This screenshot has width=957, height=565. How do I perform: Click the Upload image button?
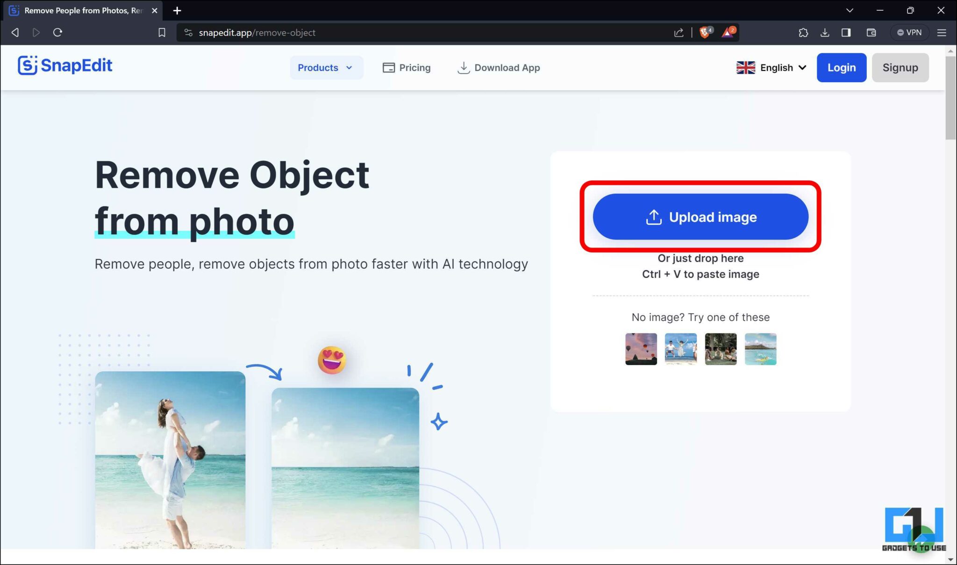[x=700, y=217]
